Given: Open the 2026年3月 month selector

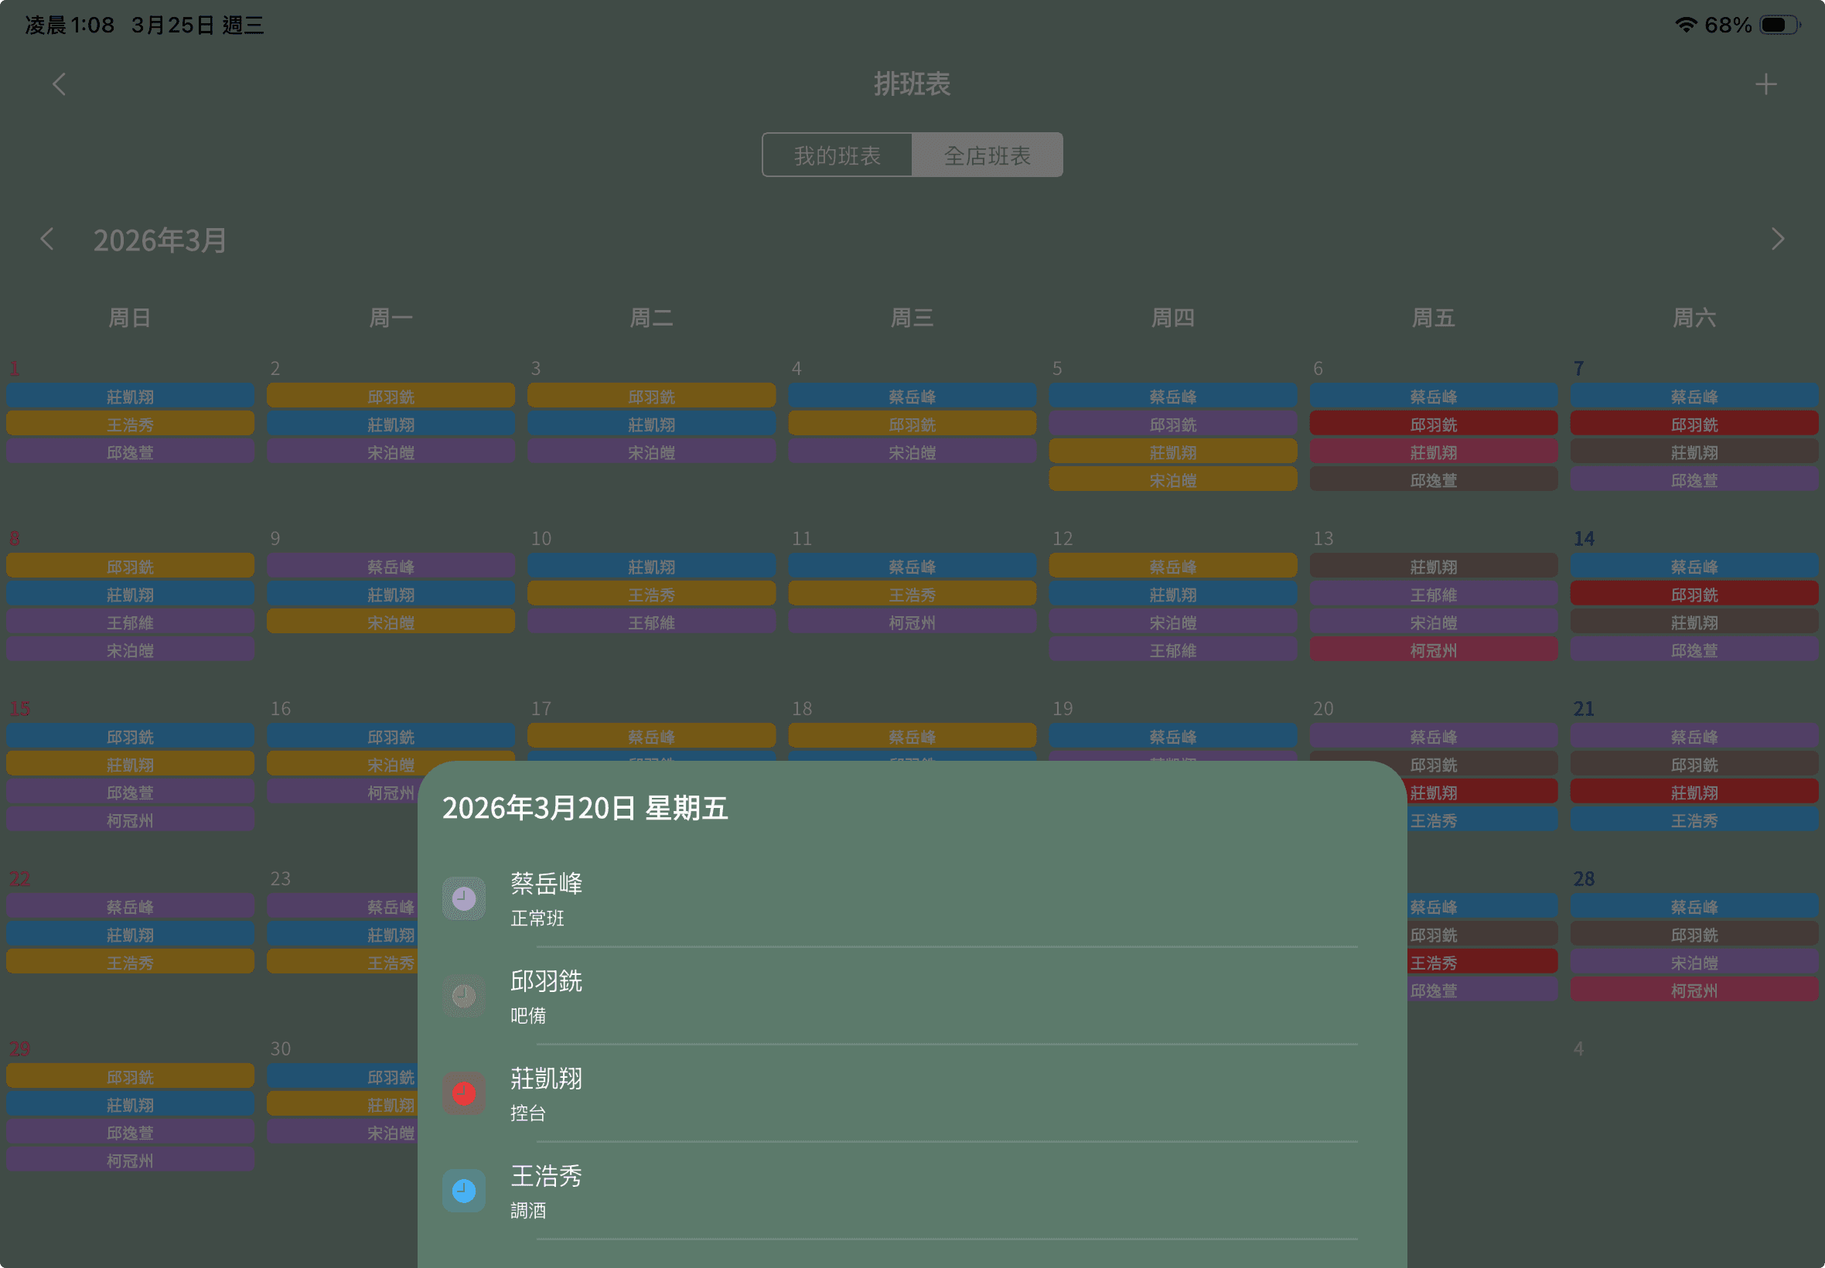Looking at the screenshot, I should pyautogui.click(x=160, y=240).
